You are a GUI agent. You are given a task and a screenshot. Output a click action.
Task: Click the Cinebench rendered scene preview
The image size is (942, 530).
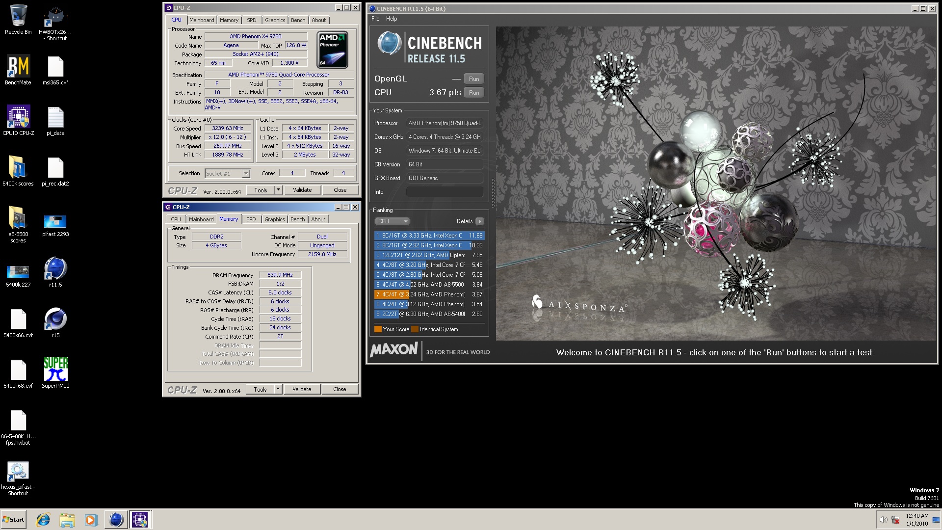(x=715, y=184)
